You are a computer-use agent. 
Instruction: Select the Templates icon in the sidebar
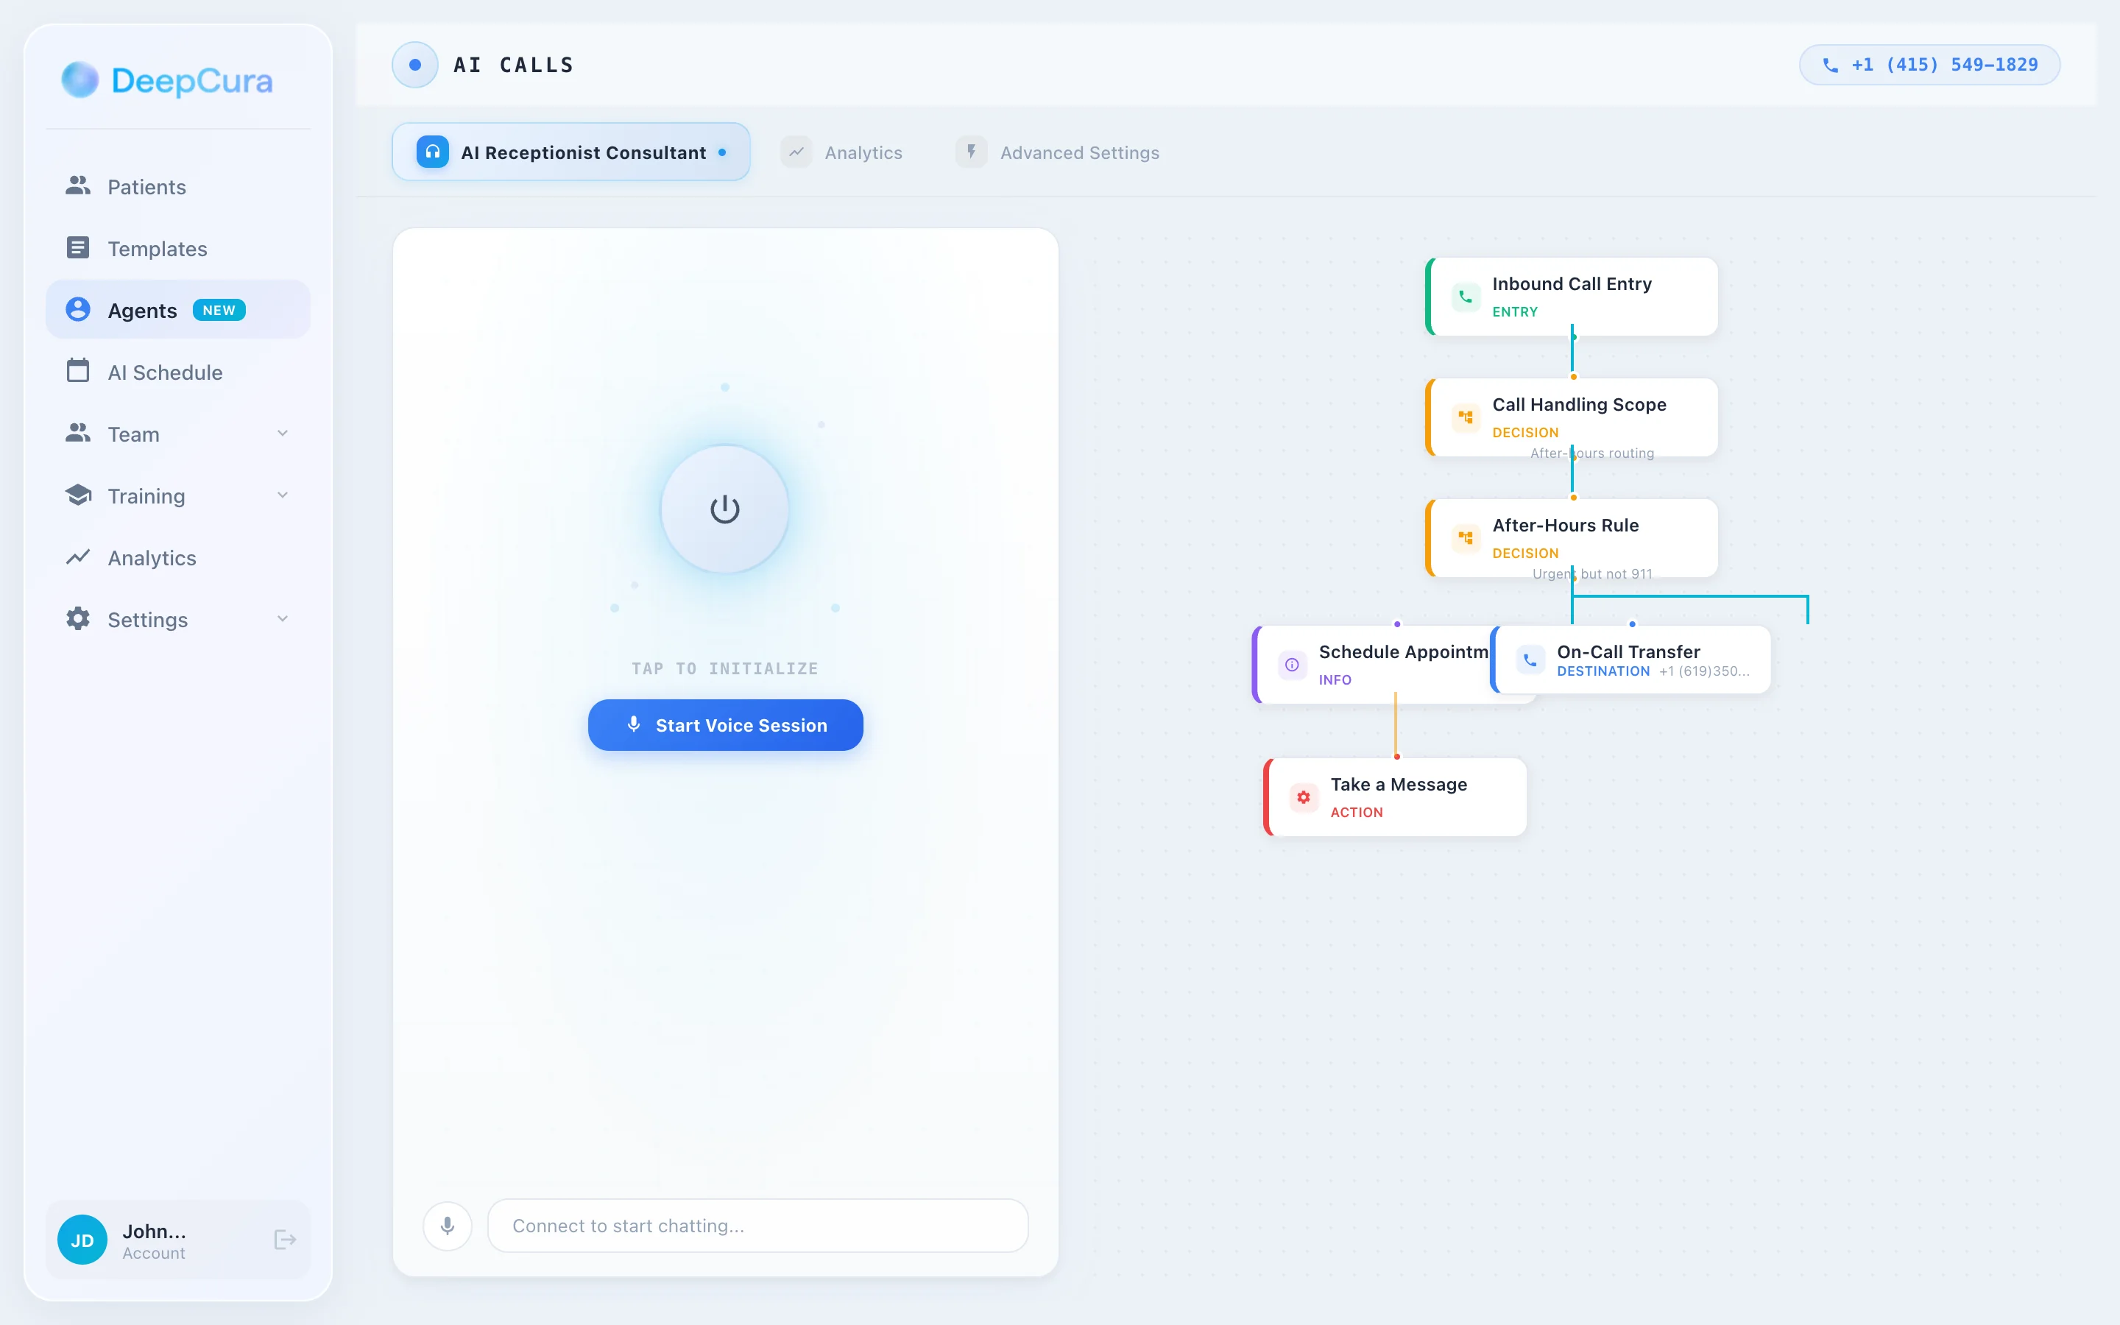click(78, 248)
